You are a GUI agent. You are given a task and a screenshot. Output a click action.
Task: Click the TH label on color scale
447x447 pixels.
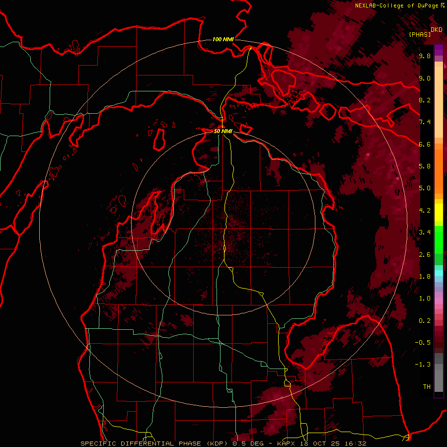pyautogui.click(x=427, y=387)
